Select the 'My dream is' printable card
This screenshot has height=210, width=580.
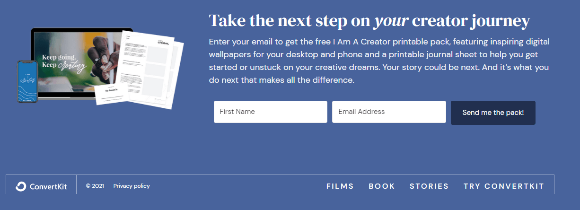(113, 94)
